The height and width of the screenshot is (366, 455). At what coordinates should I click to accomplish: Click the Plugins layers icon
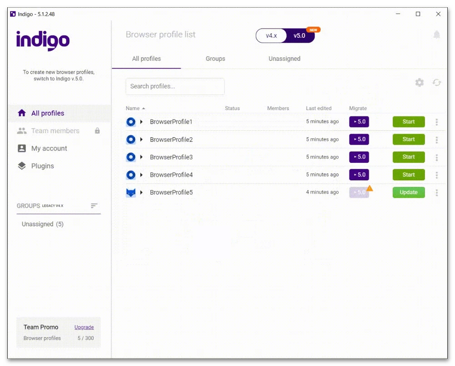tap(22, 166)
